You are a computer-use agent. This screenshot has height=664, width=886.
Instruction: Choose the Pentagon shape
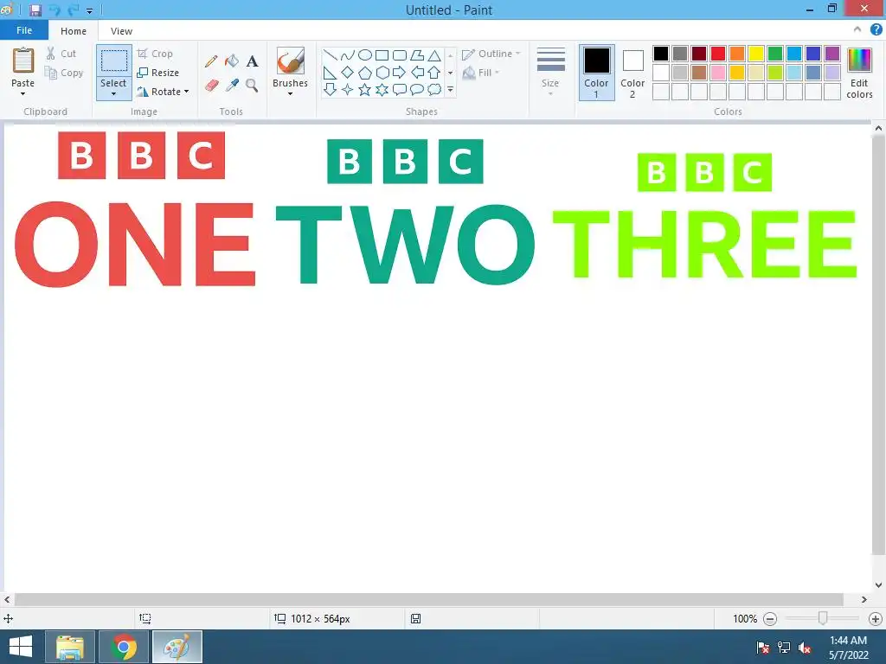[x=365, y=73]
